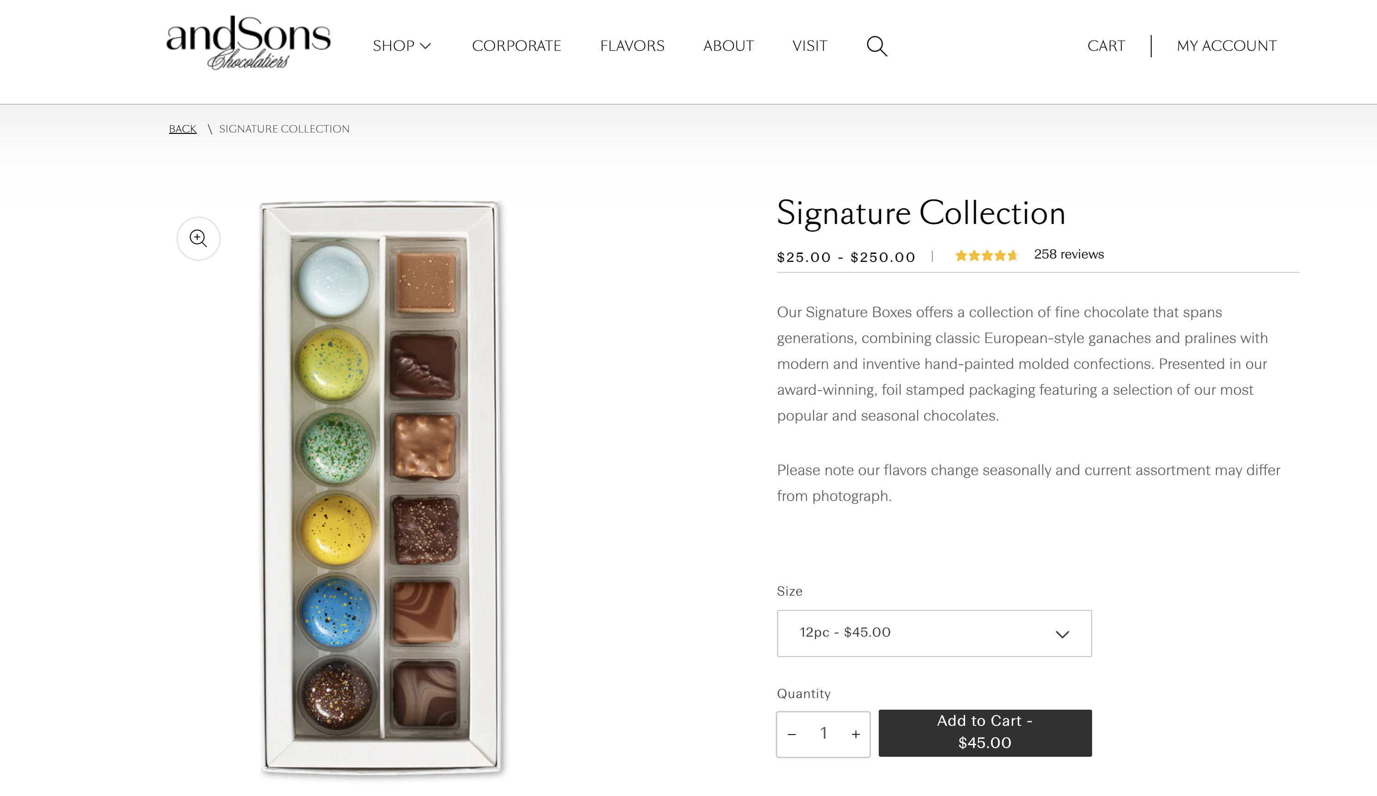Screen dimensions: 1377x796
Task: Open the CORPORATE menu item
Action: [x=516, y=46]
